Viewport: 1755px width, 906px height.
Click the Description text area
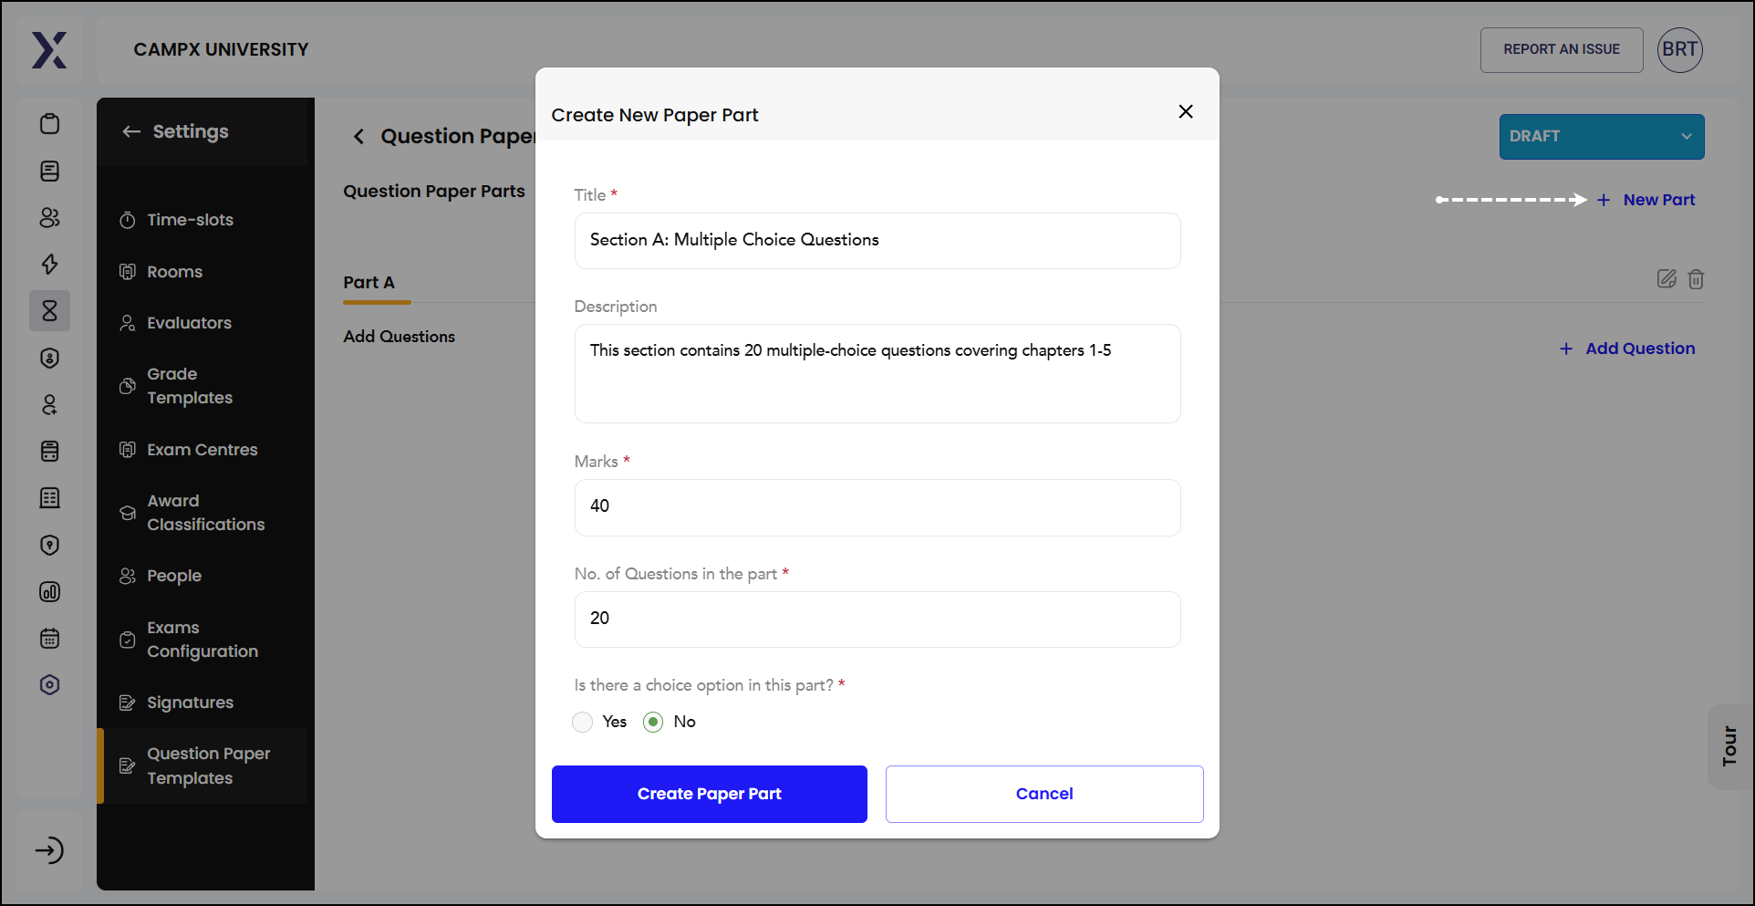[x=877, y=373]
